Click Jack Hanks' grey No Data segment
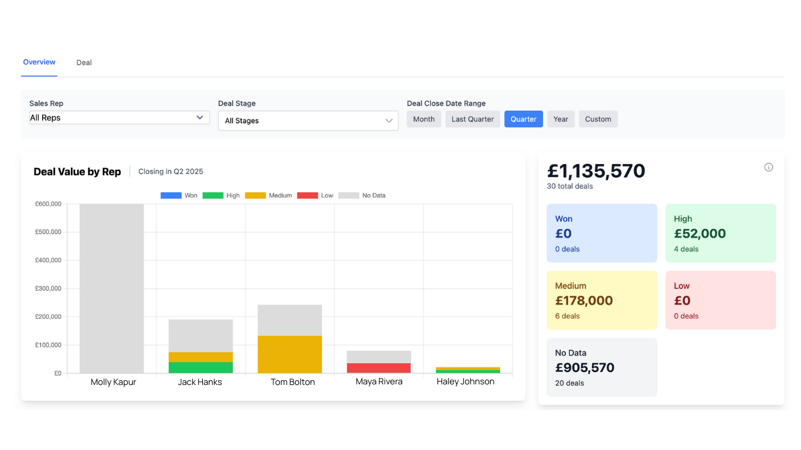Viewport: 801px width, 450px height. (x=201, y=336)
